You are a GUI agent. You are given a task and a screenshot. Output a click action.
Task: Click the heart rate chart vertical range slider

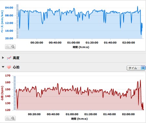[x=15, y=93]
